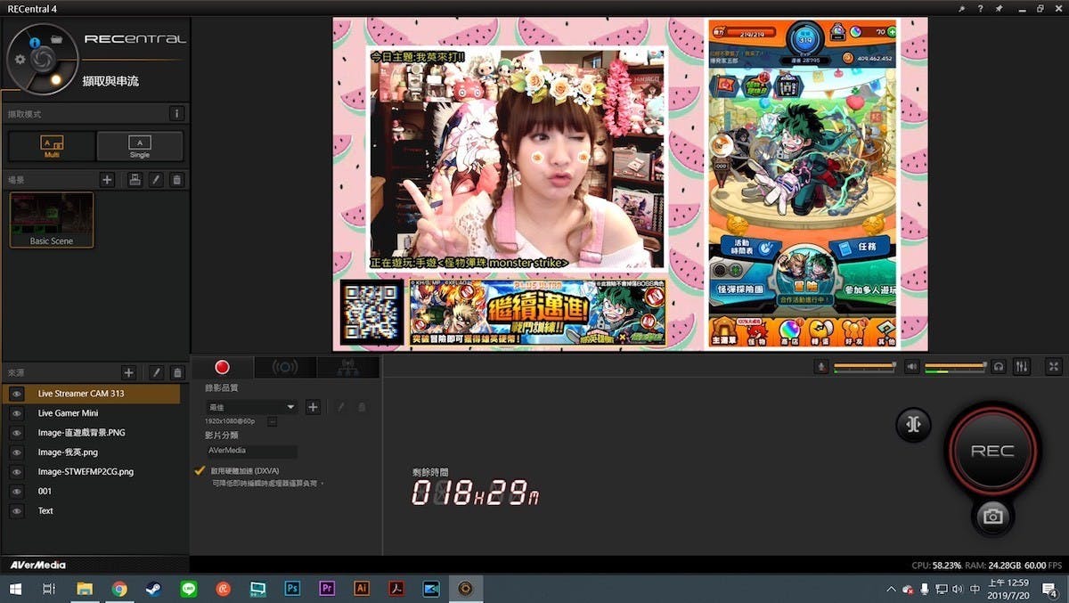This screenshot has width=1069, height=603.
Task: Select the Text source row
Action: 93,511
